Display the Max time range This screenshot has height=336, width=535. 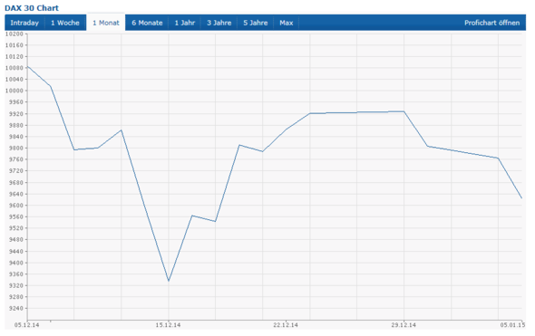287,23
